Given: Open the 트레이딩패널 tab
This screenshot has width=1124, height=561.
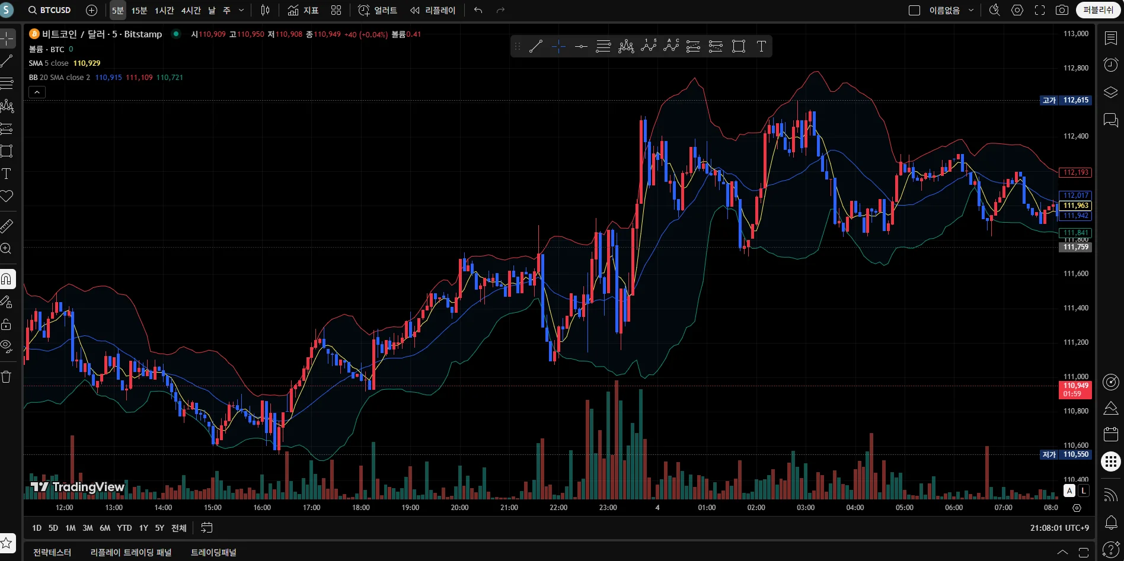Looking at the screenshot, I should coord(213,552).
